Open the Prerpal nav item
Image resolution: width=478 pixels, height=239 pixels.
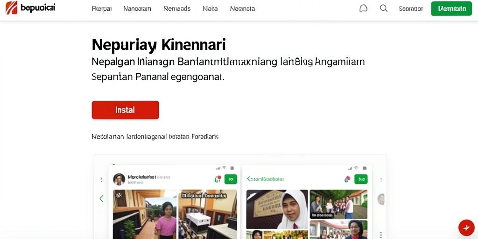[101, 9]
